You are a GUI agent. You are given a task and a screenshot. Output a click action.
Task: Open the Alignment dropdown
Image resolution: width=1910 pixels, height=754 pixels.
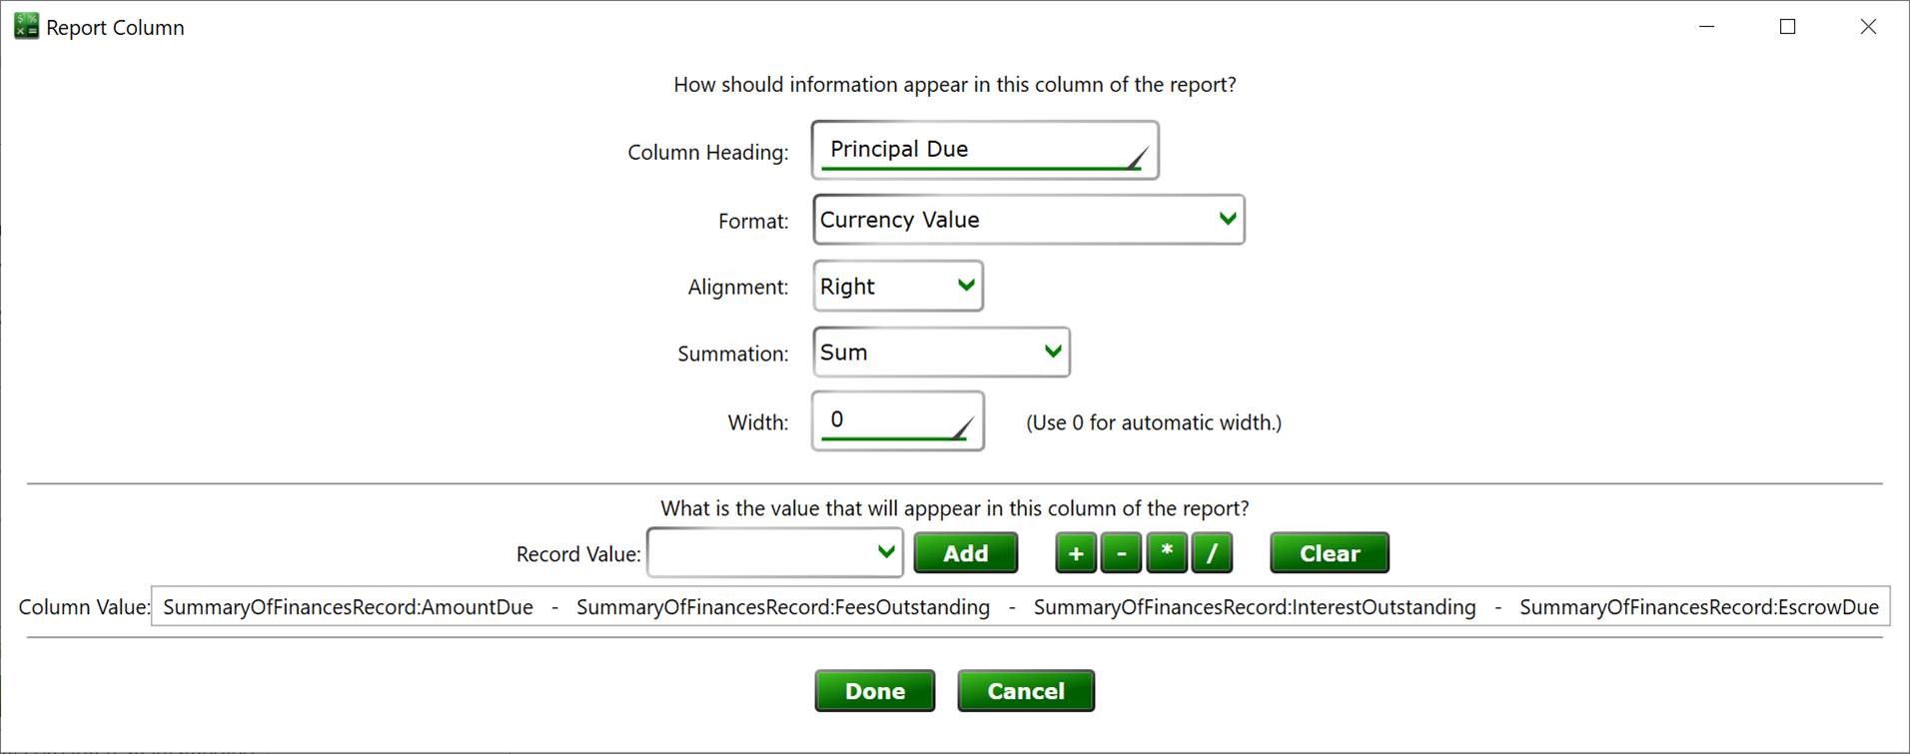pyautogui.click(x=897, y=287)
